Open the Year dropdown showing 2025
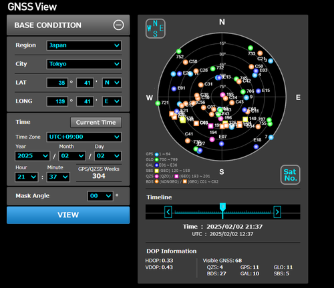The height and width of the screenshot is (288, 334). click(33, 156)
